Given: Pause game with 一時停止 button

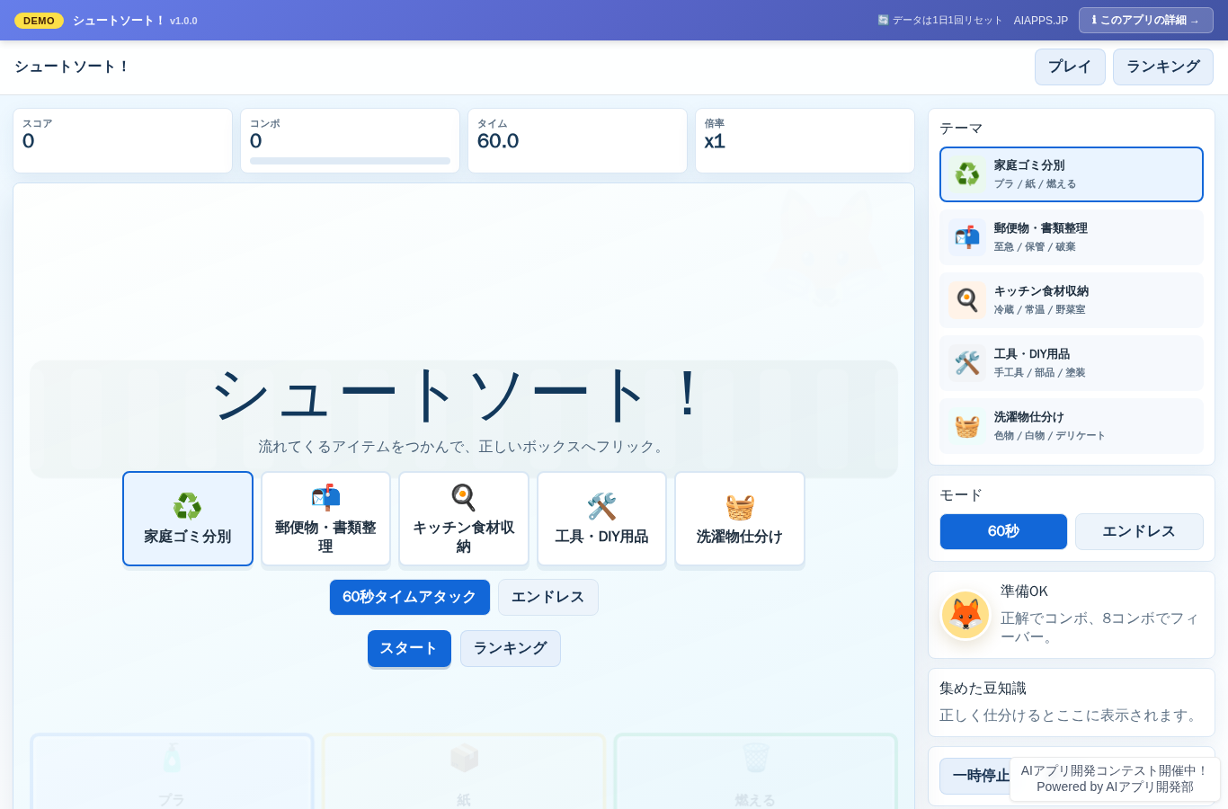Looking at the screenshot, I should (x=980, y=776).
